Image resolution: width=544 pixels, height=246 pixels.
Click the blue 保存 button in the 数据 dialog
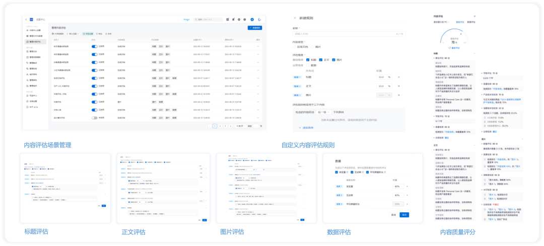[x=404, y=215]
